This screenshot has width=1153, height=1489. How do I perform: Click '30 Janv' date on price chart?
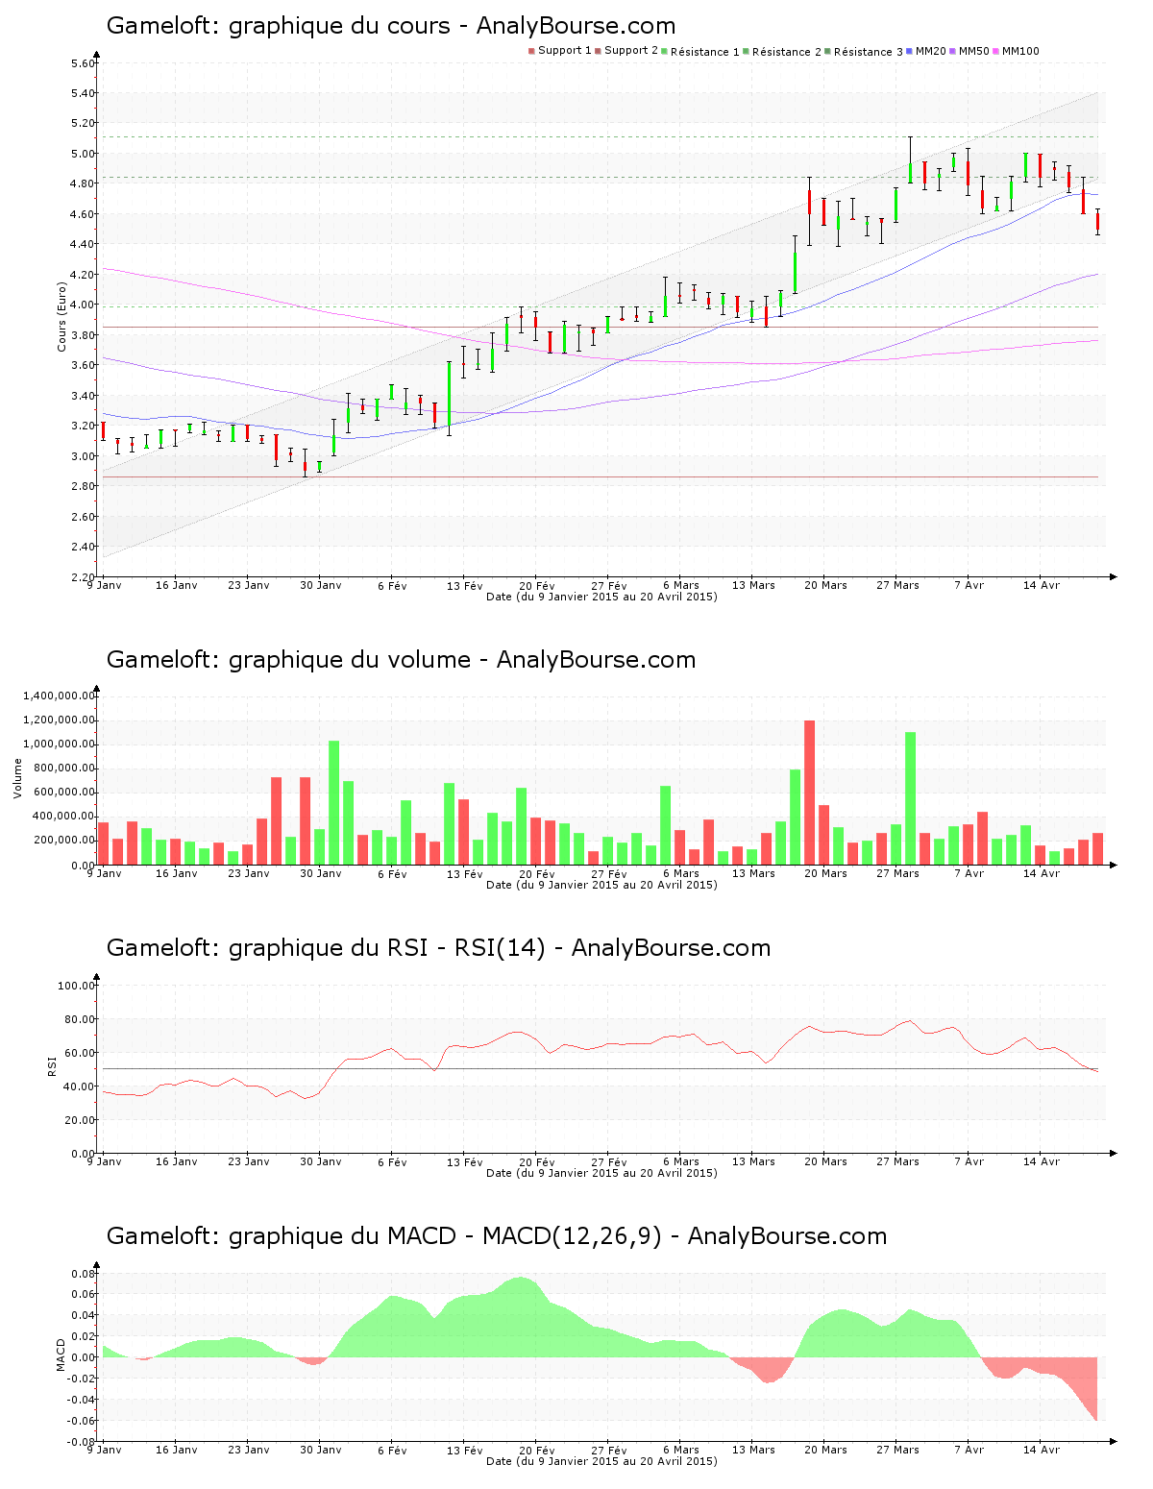point(320,585)
